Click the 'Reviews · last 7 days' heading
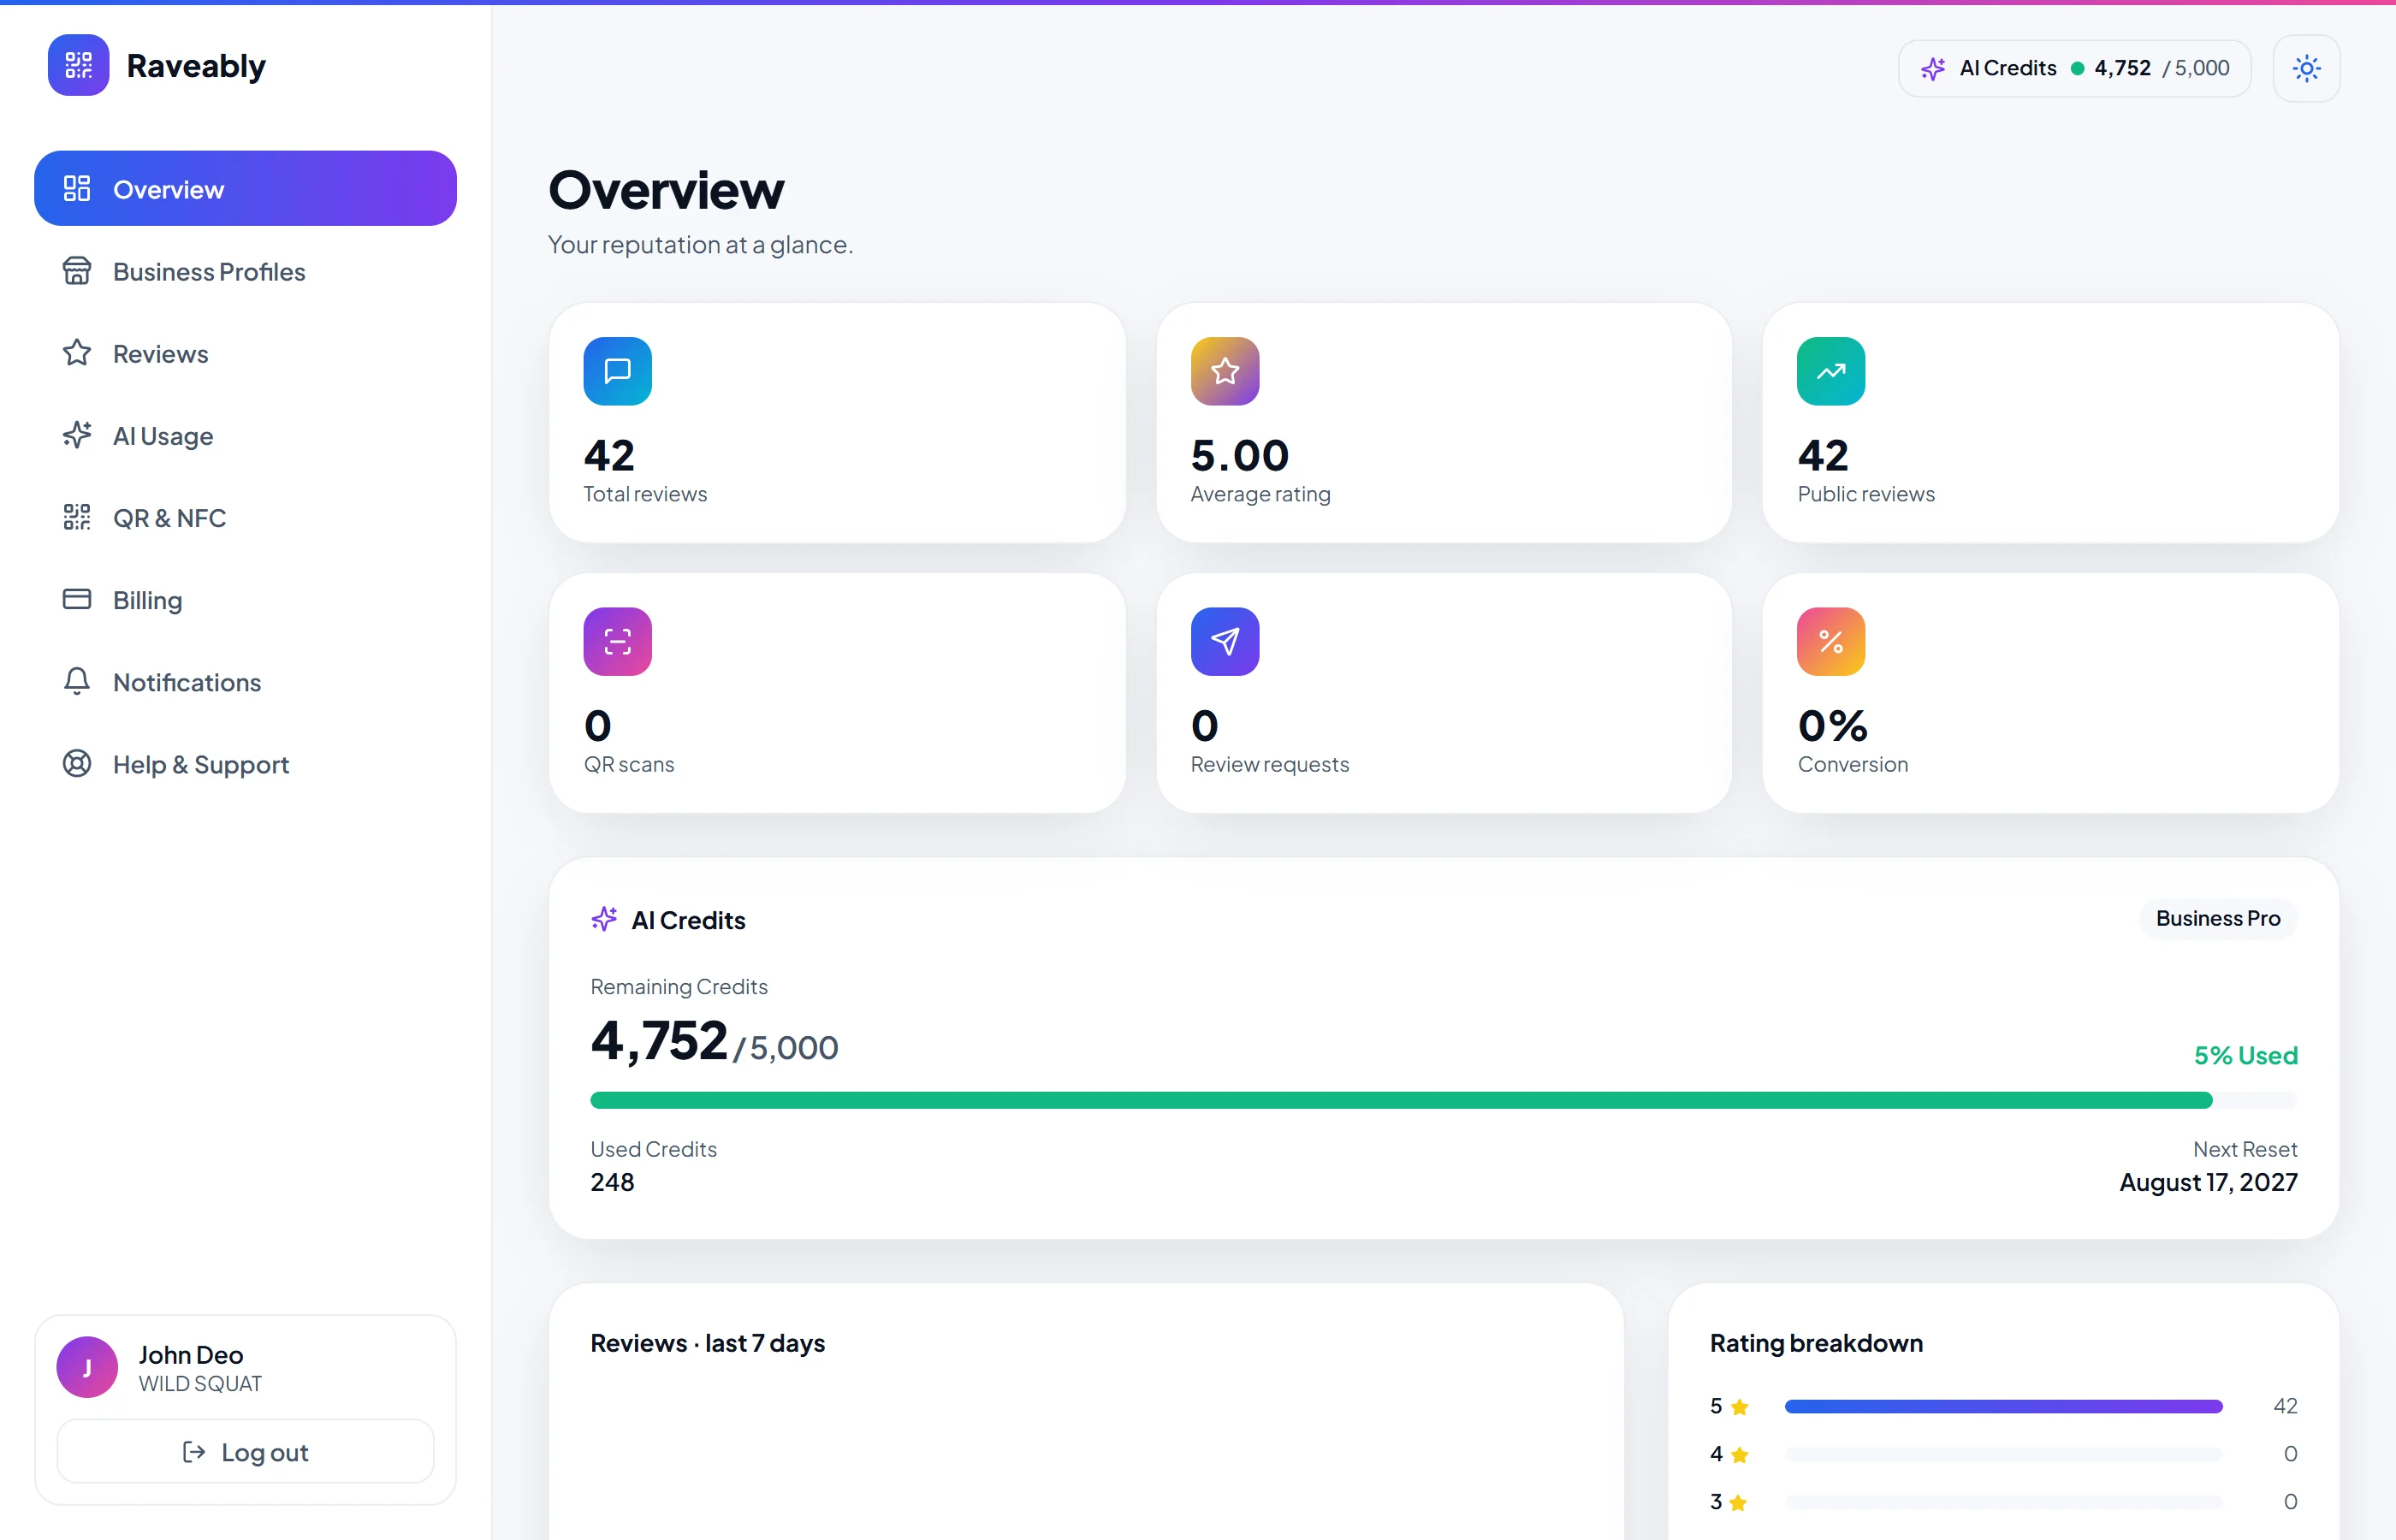 707,1343
